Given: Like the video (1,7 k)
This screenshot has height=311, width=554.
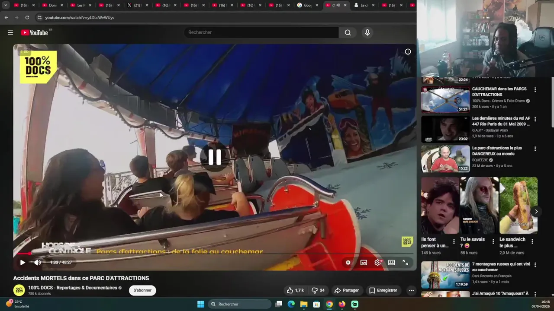Looking at the screenshot, I should click(x=295, y=290).
